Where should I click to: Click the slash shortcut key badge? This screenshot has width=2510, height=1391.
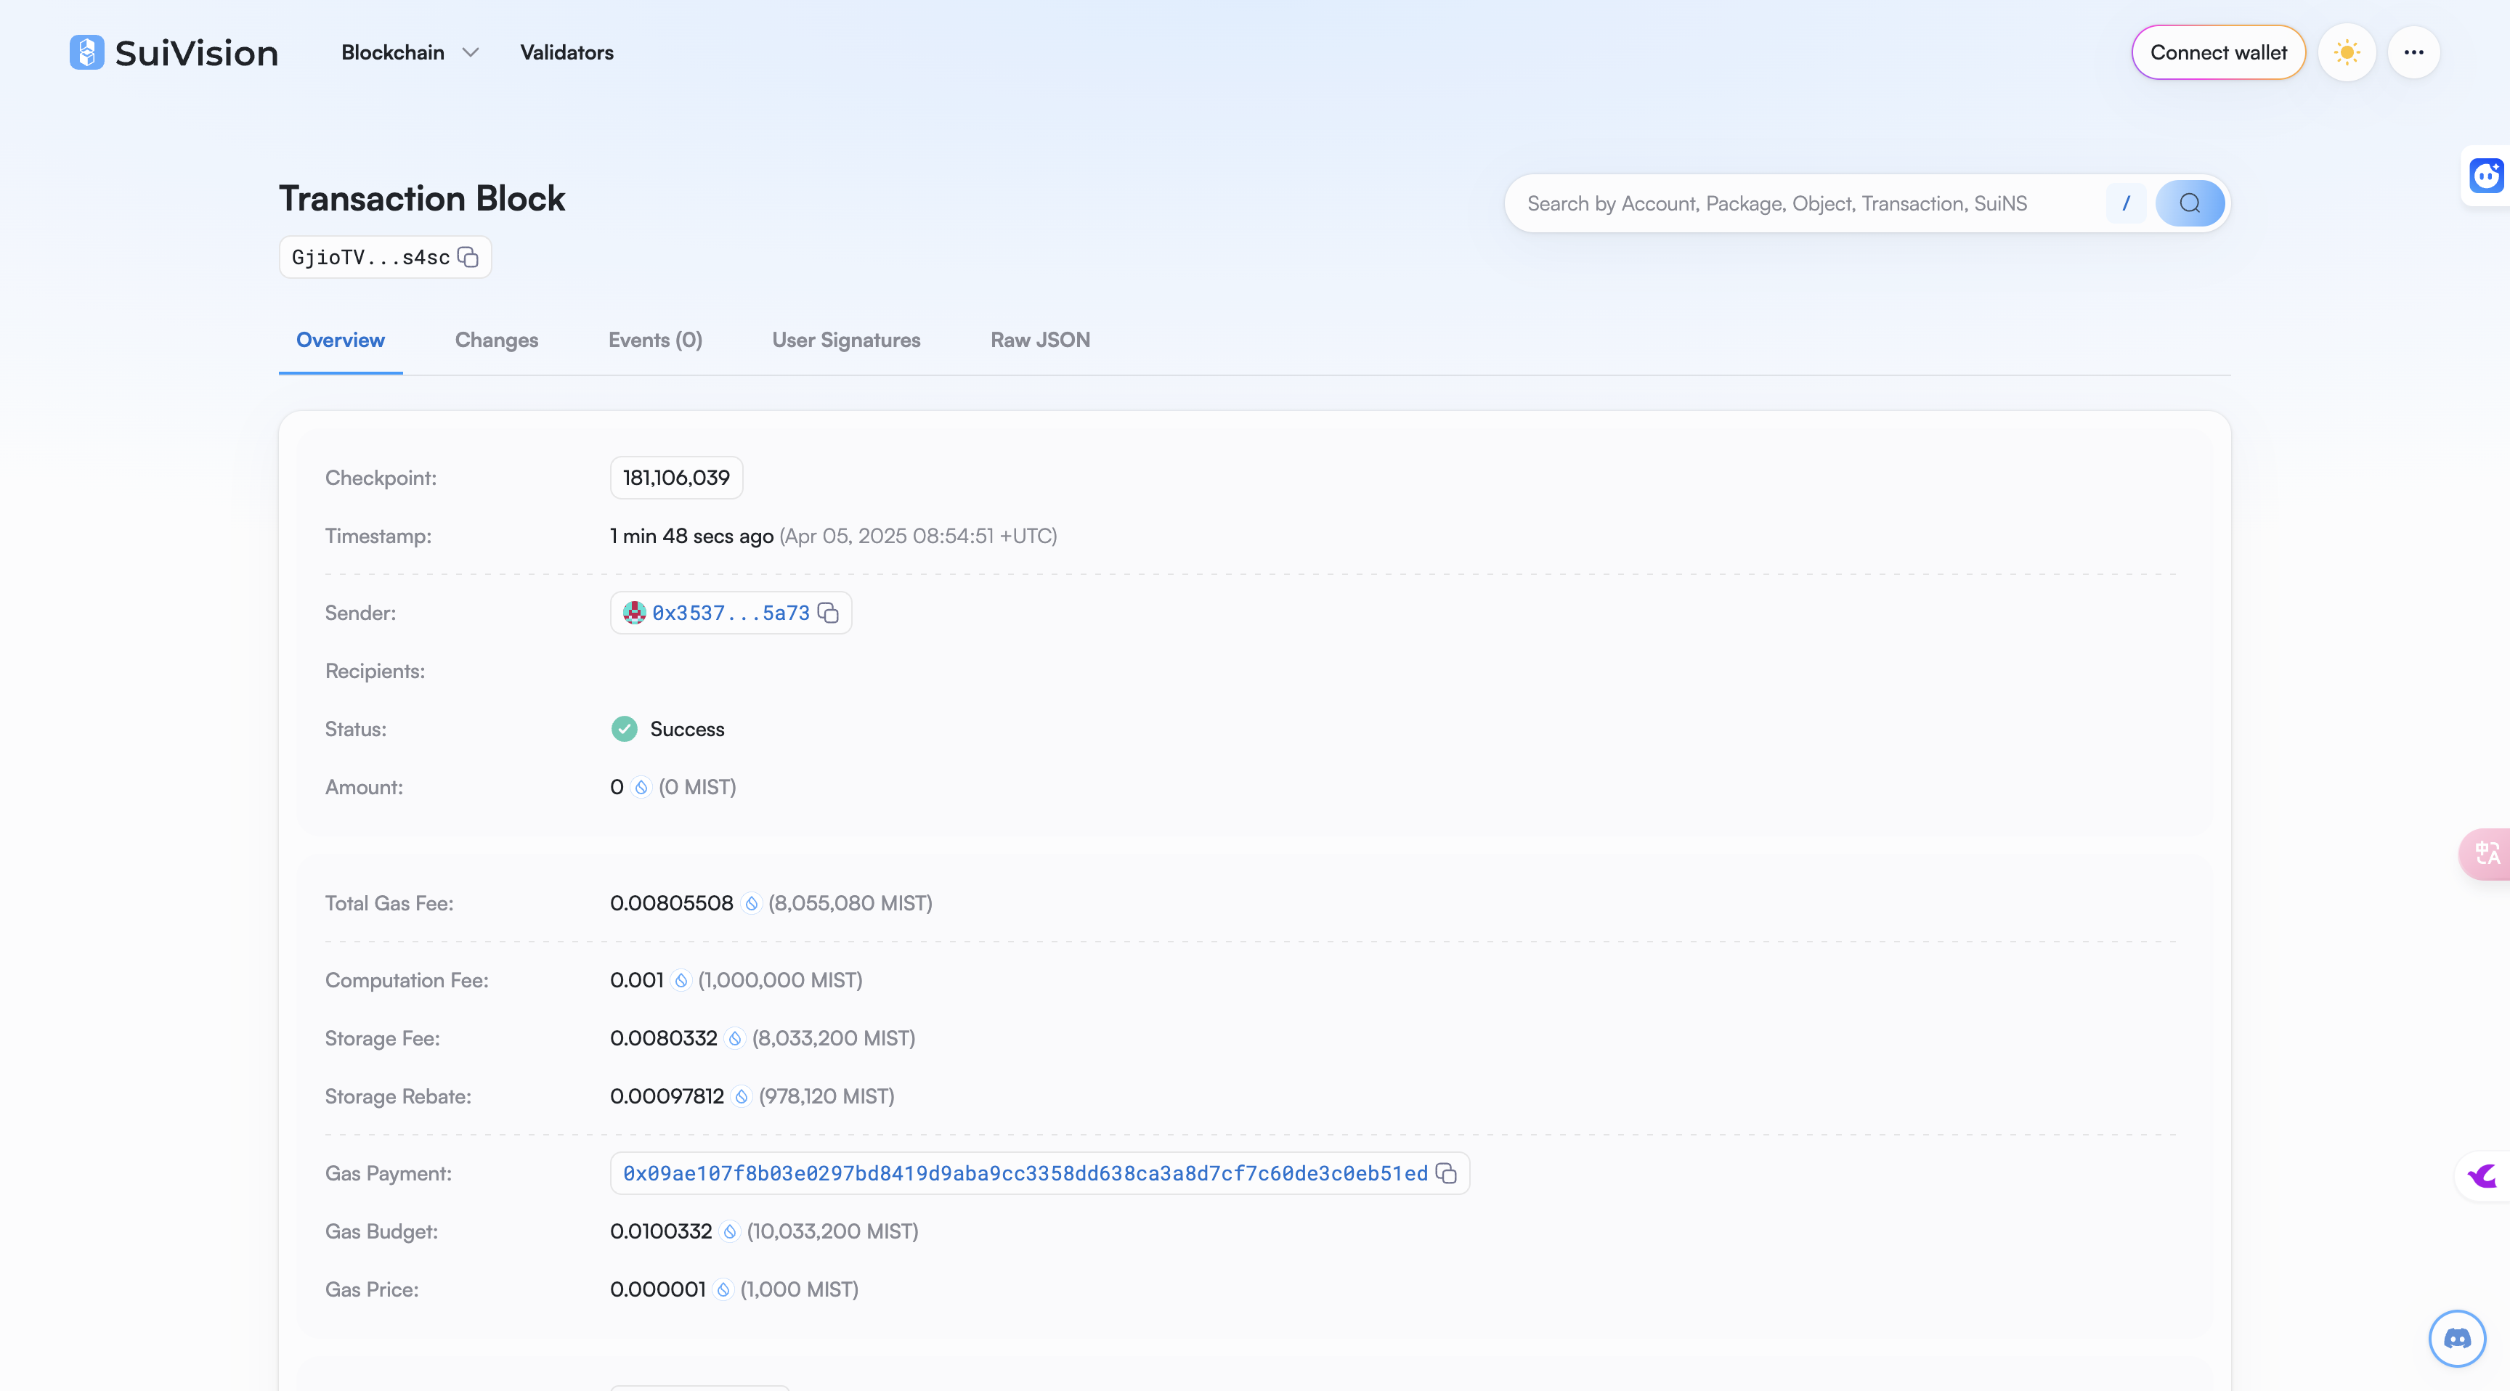[x=2126, y=203]
